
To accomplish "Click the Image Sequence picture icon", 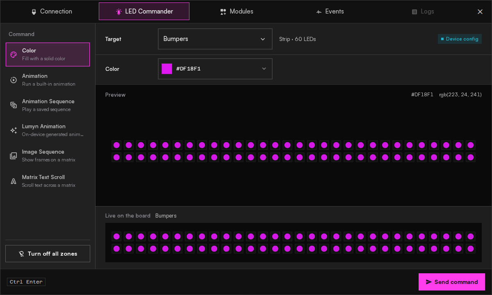I will coord(14,156).
